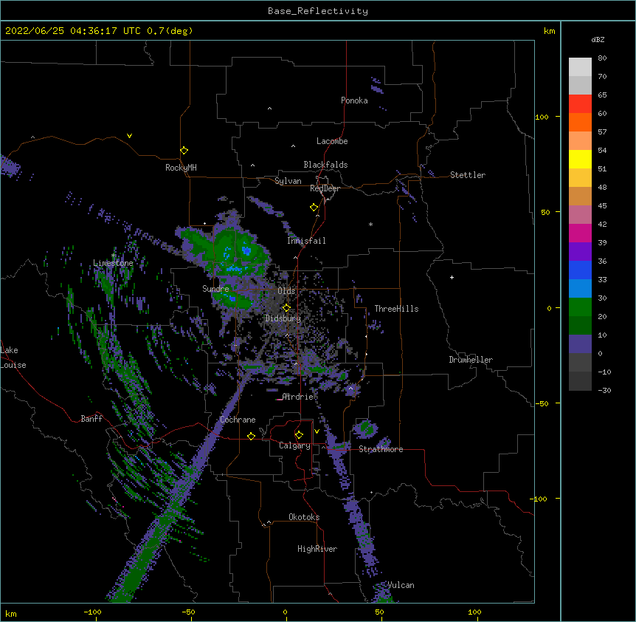Image resolution: width=636 pixels, height=622 pixels.
Task: Click the yellow radar marker near Olds
Action: click(x=286, y=307)
